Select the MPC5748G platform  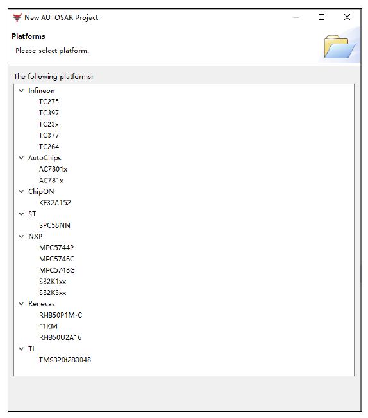click(57, 270)
